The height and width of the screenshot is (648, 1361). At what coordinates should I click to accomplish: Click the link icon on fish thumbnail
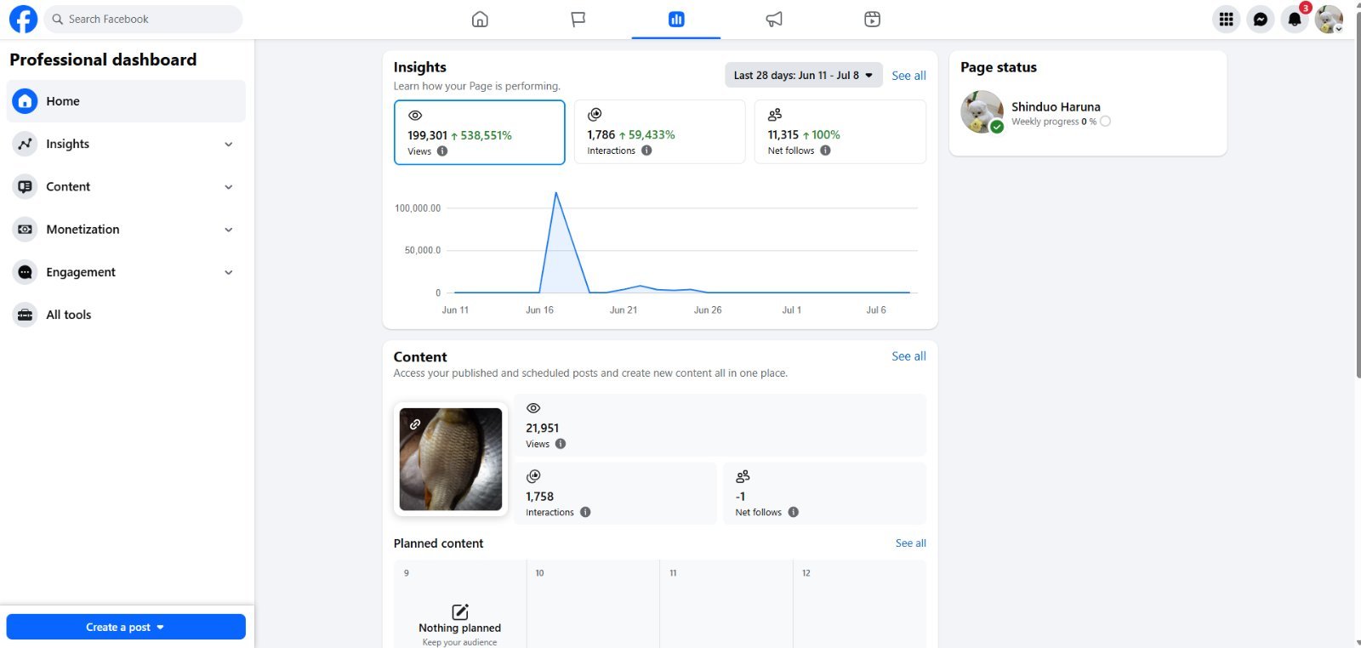pyautogui.click(x=415, y=423)
